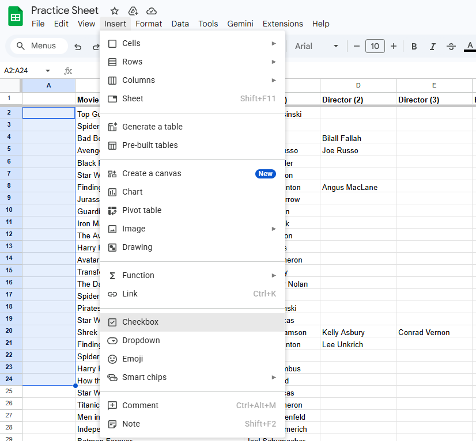Select column E header
This screenshot has width=476, height=441.
pos(434,86)
